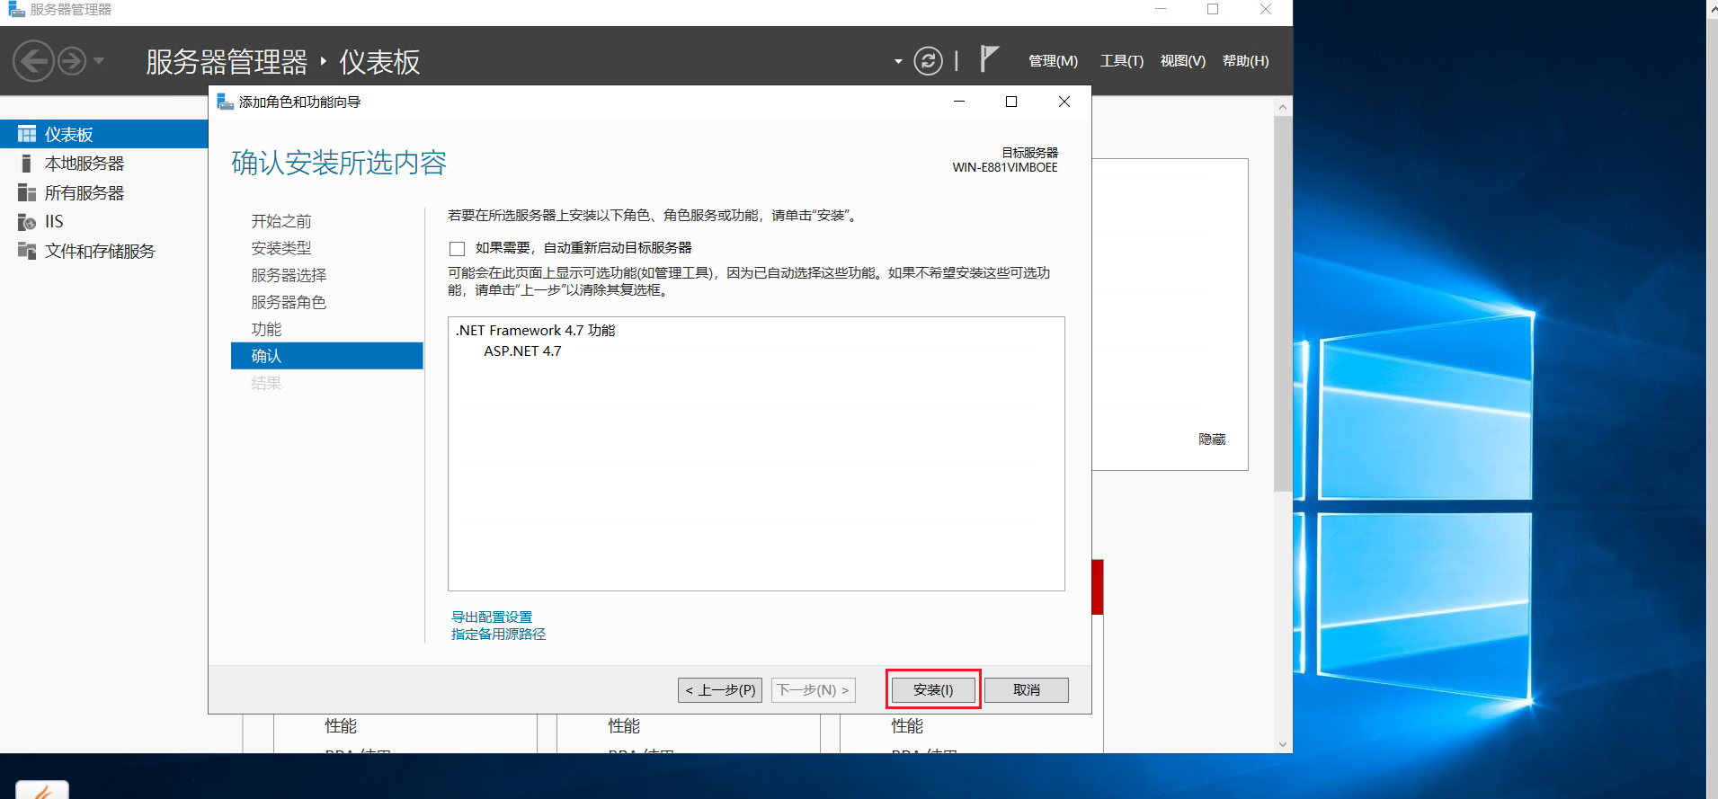Click the 安装(I) button

932,690
